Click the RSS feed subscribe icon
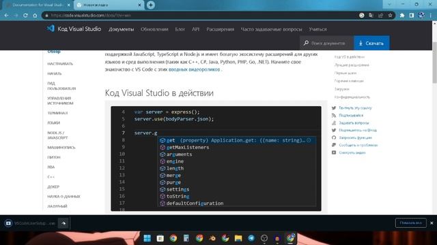The image size is (437, 245). pos(334,115)
